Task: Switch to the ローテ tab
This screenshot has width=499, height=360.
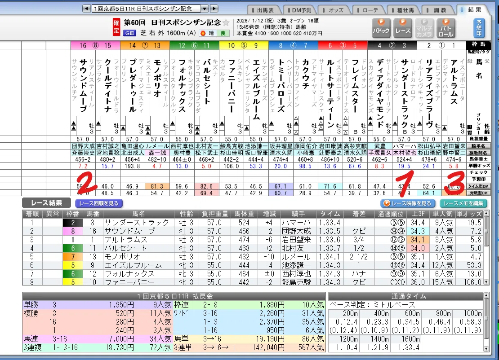Action: pos(370,10)
